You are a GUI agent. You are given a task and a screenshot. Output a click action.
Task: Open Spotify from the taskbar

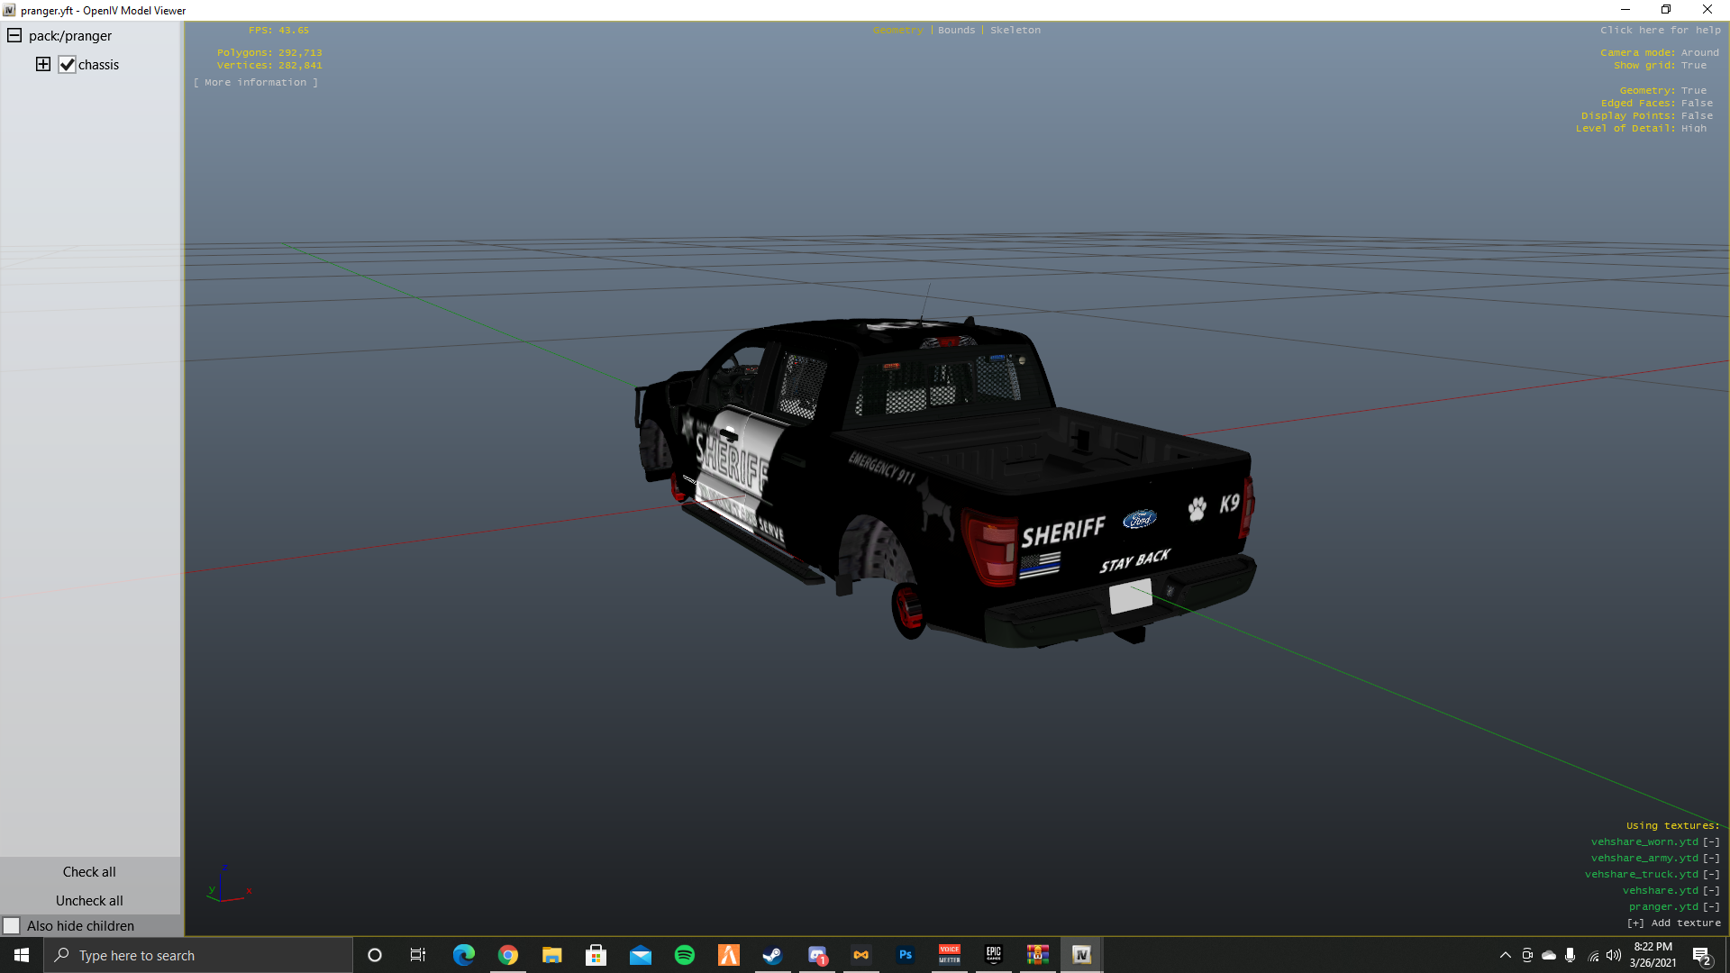(685, 955)
